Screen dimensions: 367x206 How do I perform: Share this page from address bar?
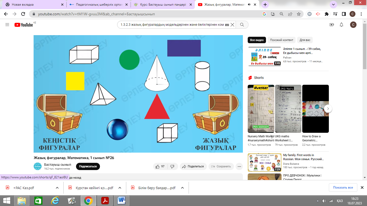pos(290,14)
